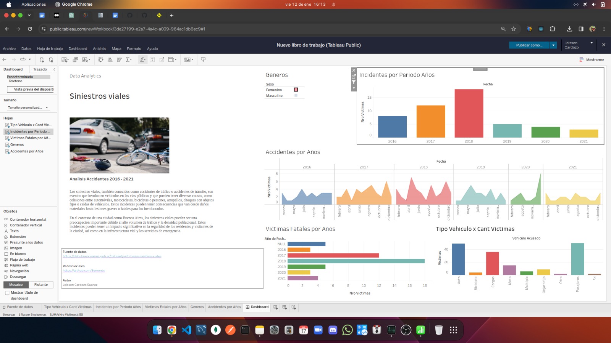The width and height of the screenshot is (611, 343).
Task: Open the Datos menu
Action: pyautogui.click(x=26, y=49)
